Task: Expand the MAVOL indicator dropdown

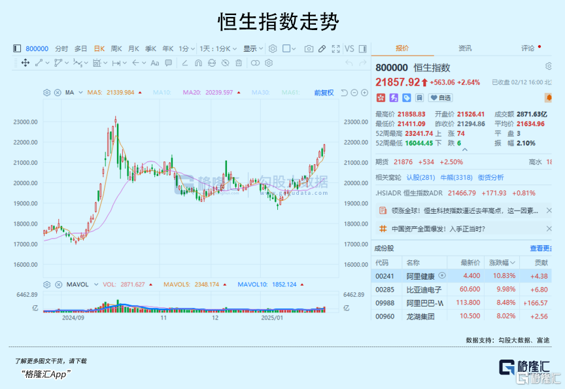Action: click(96, 284)
